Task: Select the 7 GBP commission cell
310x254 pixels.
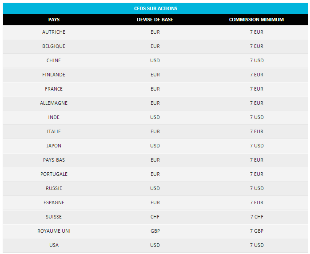Action: [x=257, y=231]
